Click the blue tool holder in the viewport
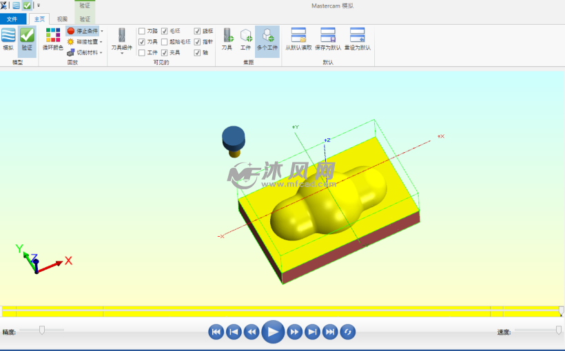 (234, 138)
